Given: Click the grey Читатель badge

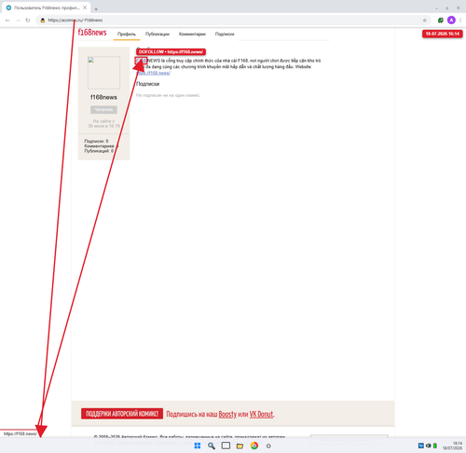Looking at the screenshot, I should point(103,110).
